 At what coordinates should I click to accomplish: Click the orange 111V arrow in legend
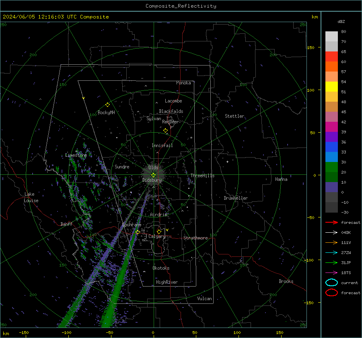pyautogui.click(x=331, y=242)
